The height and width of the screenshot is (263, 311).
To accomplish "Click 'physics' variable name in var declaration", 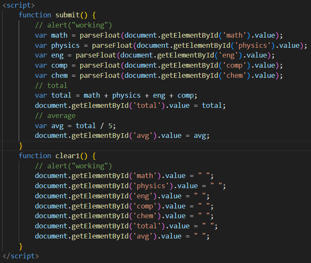I will click(x=65, y=45).
